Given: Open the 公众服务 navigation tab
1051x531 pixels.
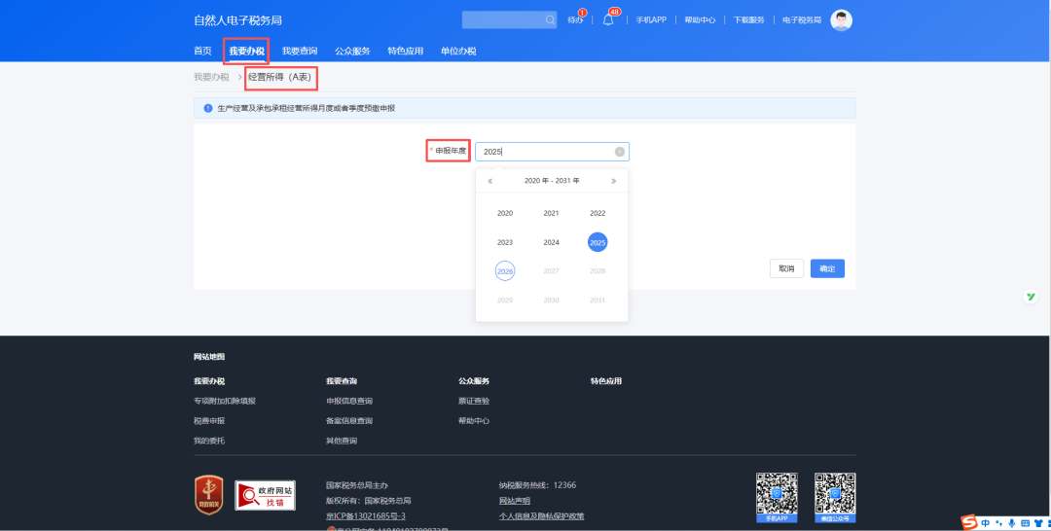Looking at the screenshot, I should [352, 51].
